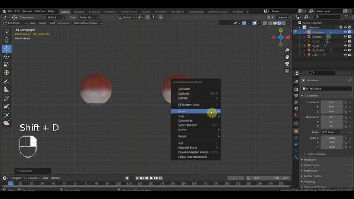
Task: Choose Delete Selected Bone(s)
Action: tap(196, 157)
